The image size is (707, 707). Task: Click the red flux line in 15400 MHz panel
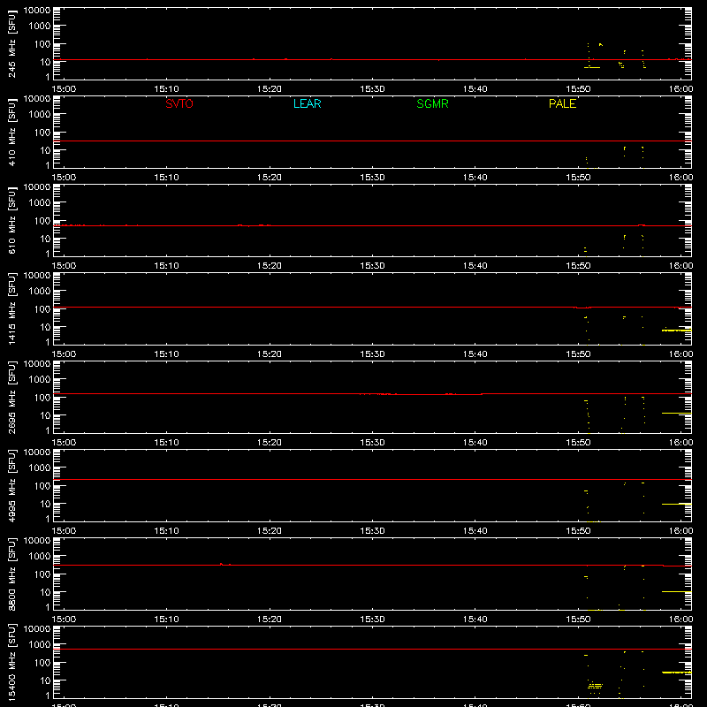tap(372, 650)
